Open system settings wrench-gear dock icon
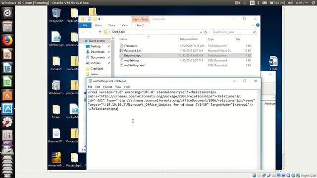The width and height of the screenshot is (317, 178). (7, 122)
